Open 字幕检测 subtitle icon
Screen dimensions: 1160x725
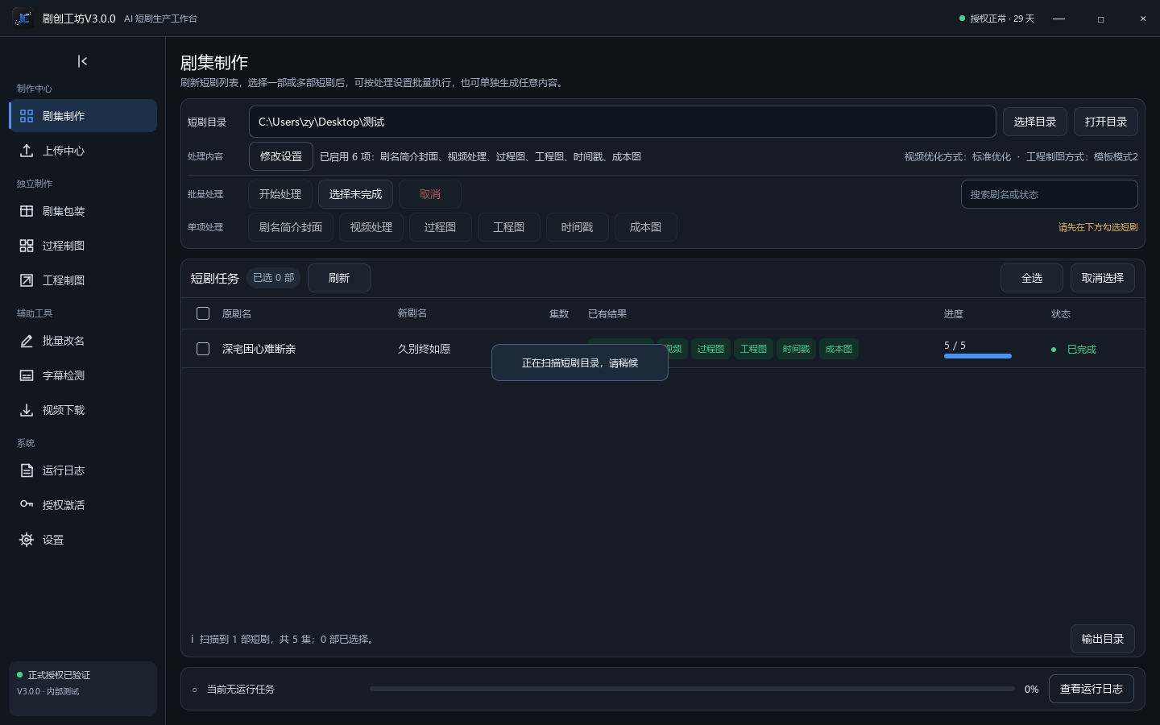coord(27,375)
